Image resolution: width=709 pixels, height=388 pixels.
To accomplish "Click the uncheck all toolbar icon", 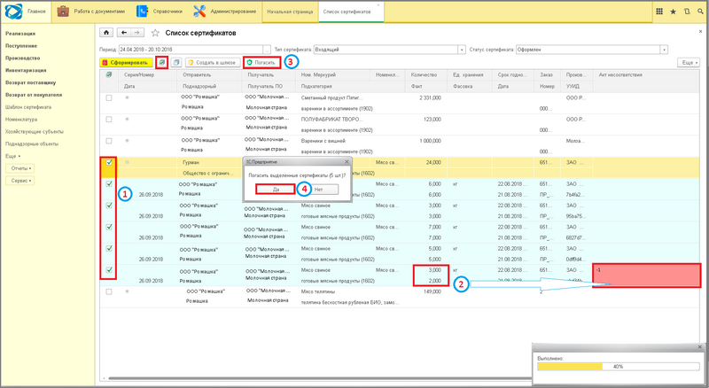I will click(x=176, y=62).
